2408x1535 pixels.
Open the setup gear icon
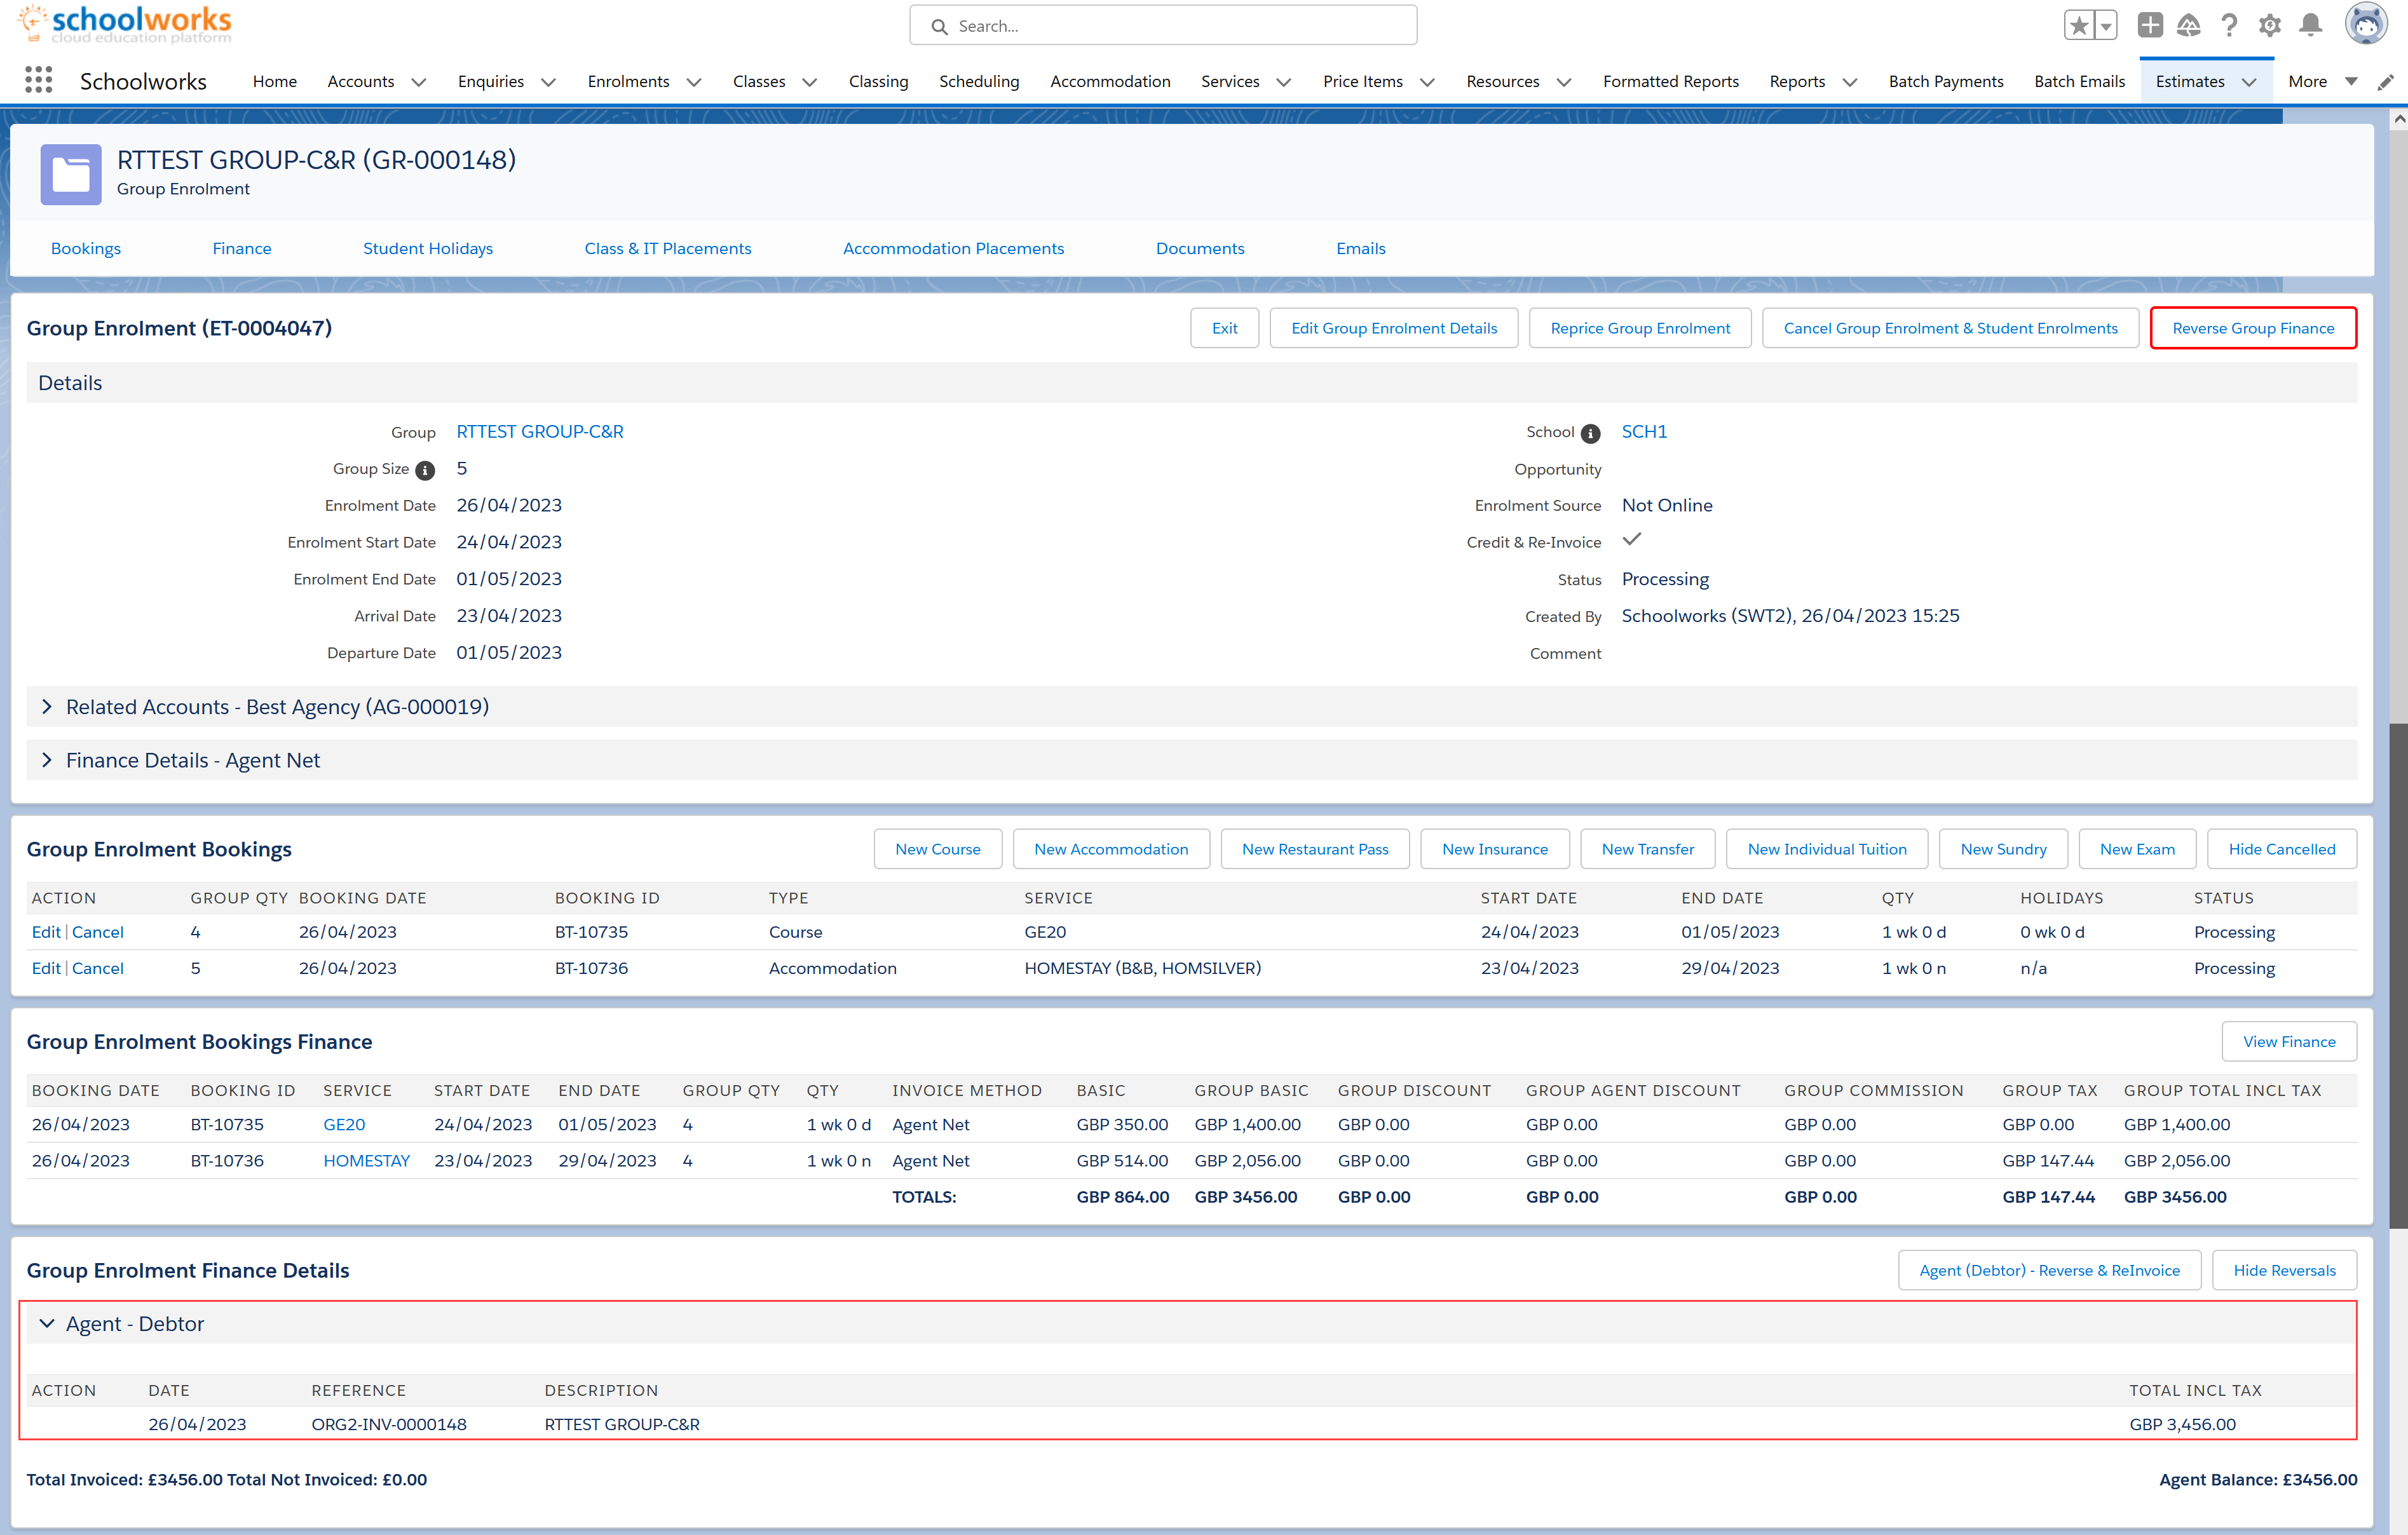[2270, 26]
